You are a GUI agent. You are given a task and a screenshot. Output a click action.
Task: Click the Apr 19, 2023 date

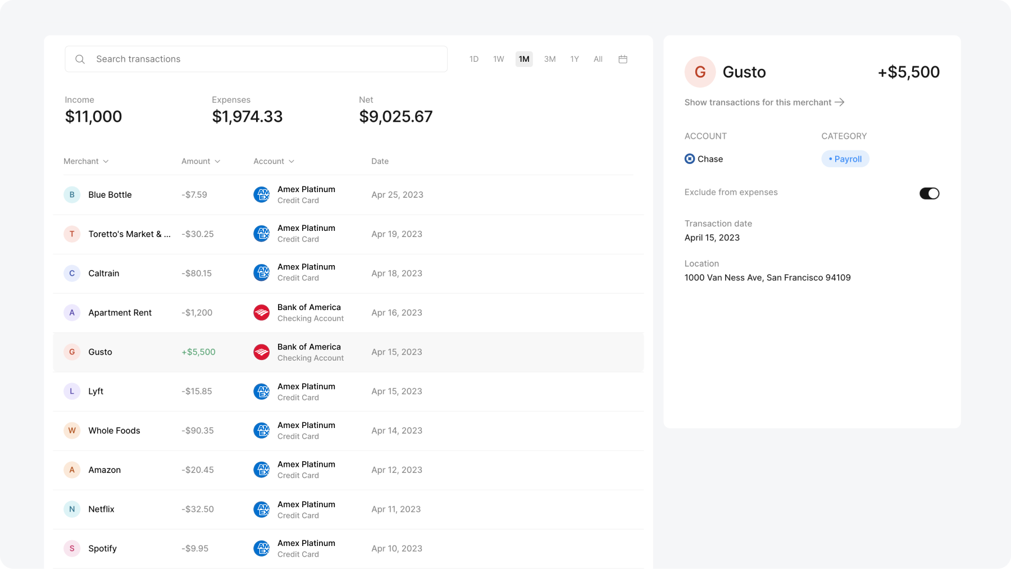pyautogui.click(x=397, y=234)
